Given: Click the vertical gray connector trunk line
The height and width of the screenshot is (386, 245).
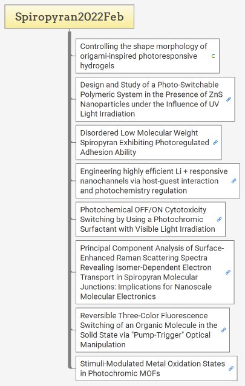Looking at the screenshot, I should 70,200.
